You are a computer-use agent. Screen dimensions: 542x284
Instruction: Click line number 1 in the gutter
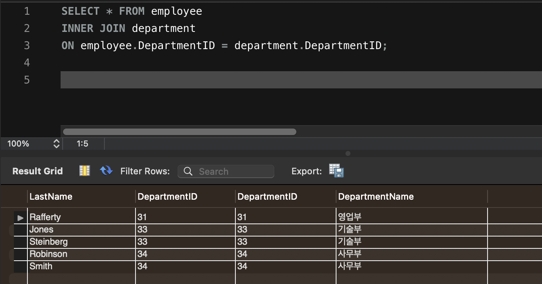point(27,11)
